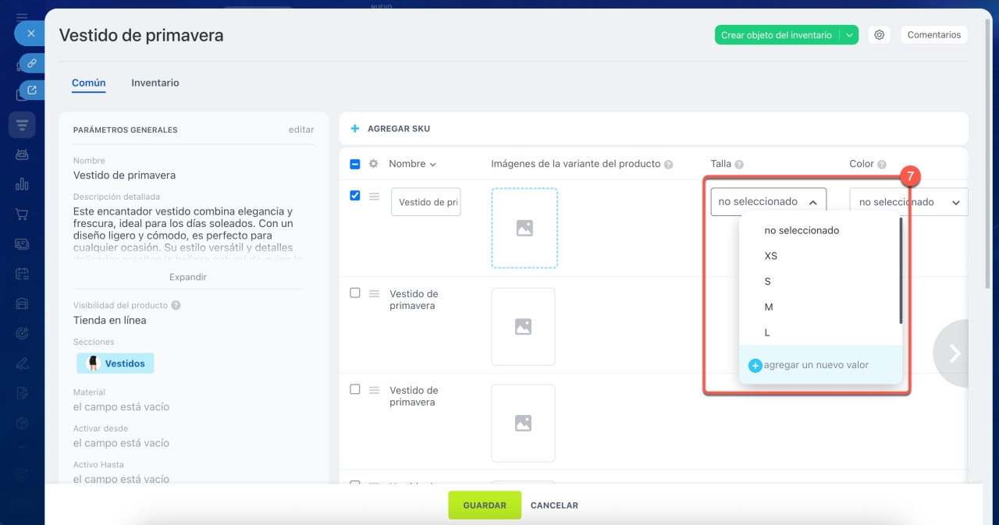This screenshot has height=525, width=999.
Task: Open the Color dropdown for first variant
Action: point(908,202)
